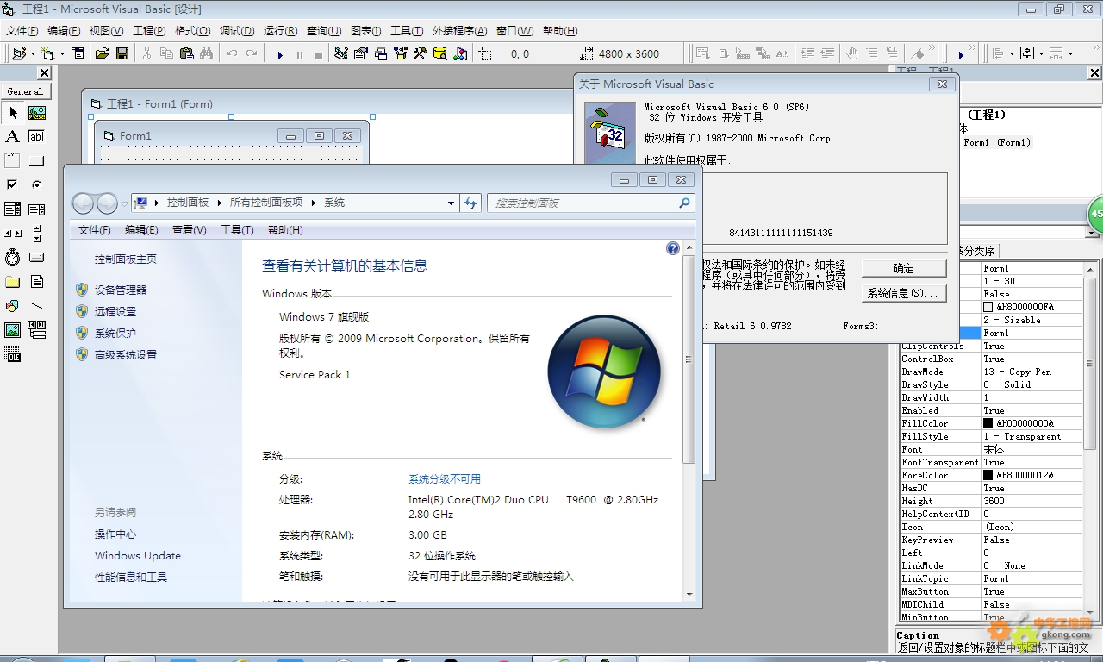Select the FileListBox control tool
This screenshot has width=1103, height=662.
point(37,282)
